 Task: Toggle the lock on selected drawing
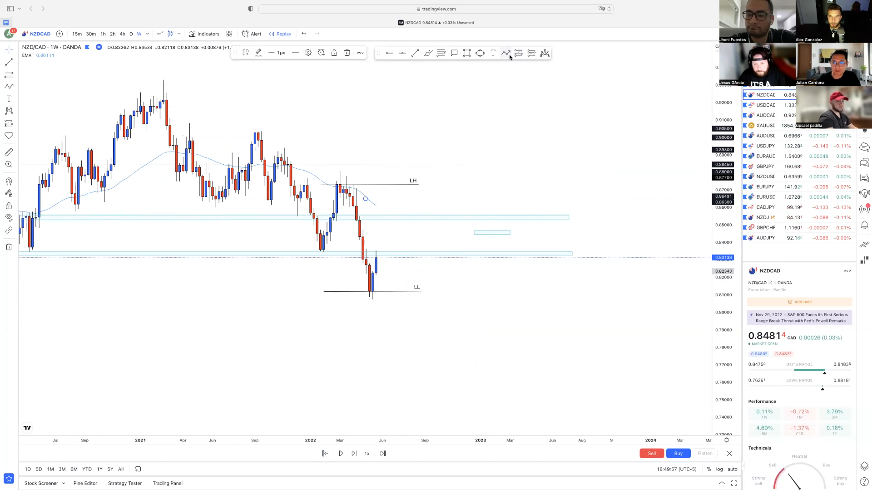coord(334,53)
